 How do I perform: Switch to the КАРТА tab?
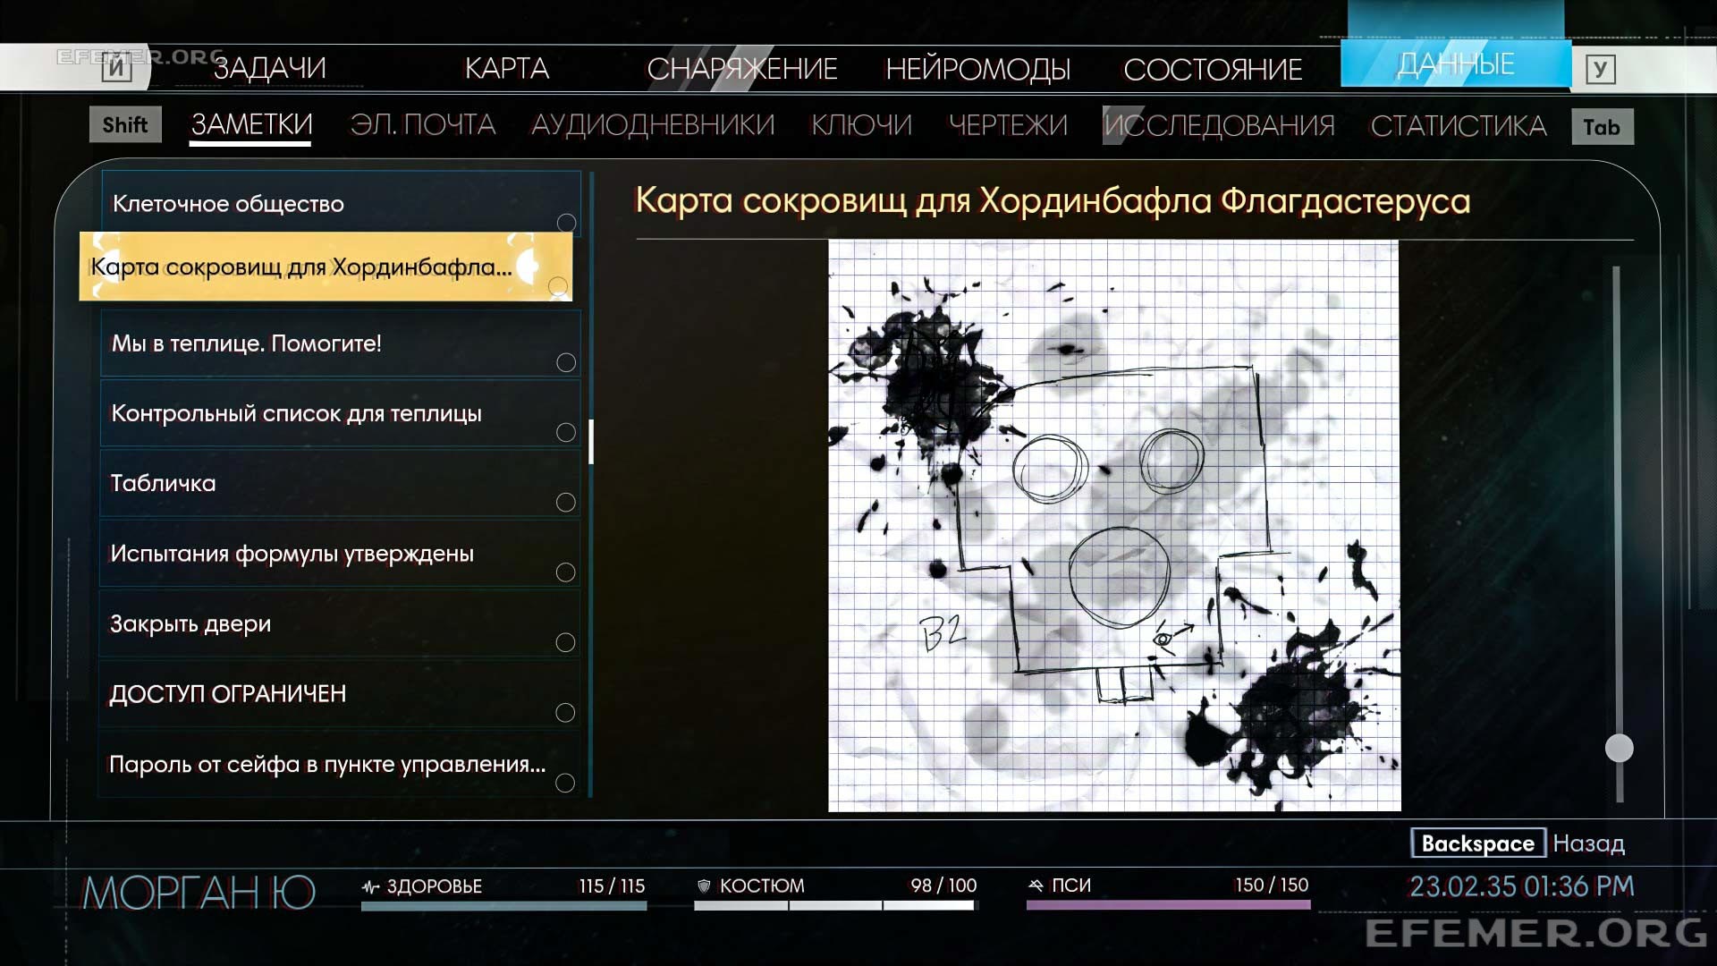(506, 68)
